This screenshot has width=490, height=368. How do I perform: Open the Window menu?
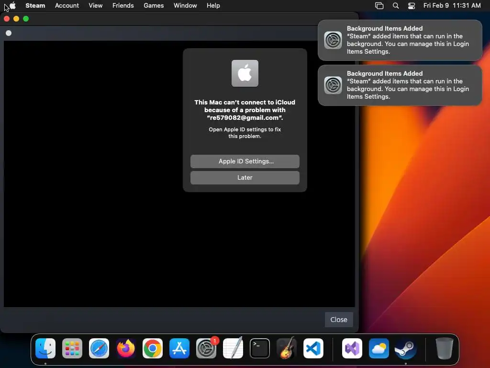pyautogui.click(x=185, y=5)
